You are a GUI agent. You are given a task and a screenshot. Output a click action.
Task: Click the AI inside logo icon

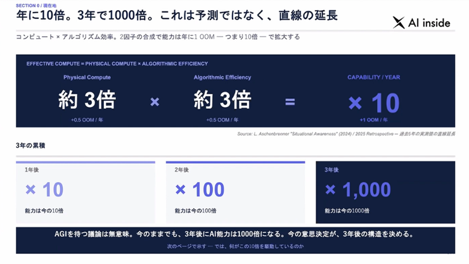coord(399,23)
